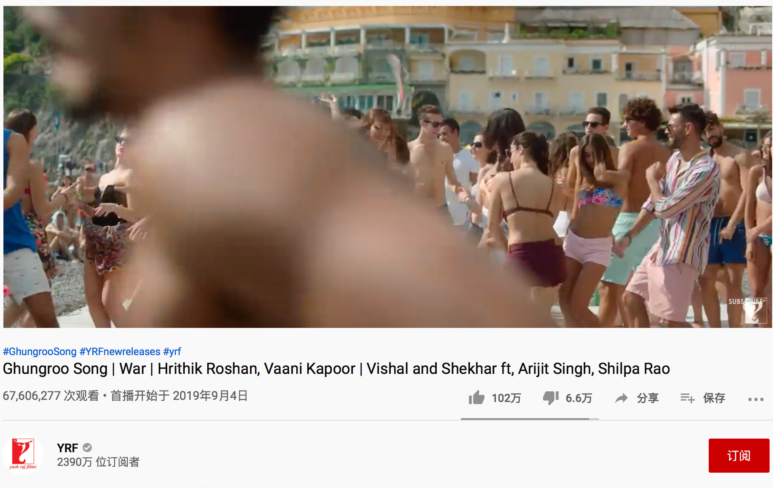Click the video frame to pause playback
The image size is (773, 488).
pyautogui.click(x=388, y=166)
